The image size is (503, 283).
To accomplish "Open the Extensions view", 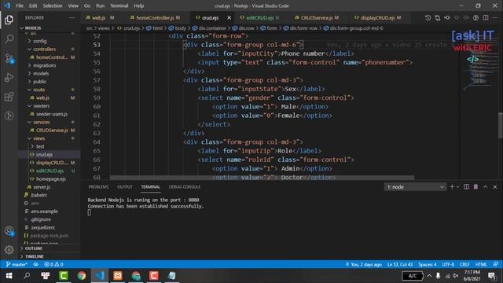I will click(9, 97).
